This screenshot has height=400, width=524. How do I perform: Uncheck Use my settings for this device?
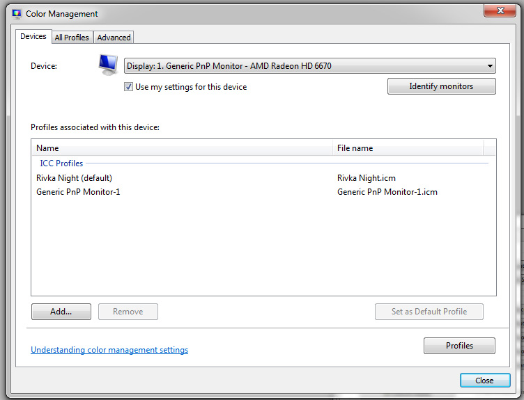coord(128,87)
